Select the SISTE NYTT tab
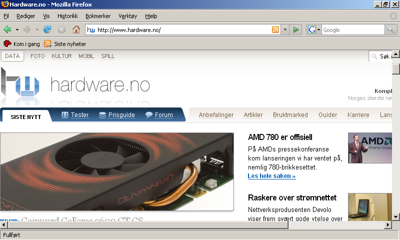Image resolution: width=400 pixels, height=240 pixels. coord(26,117)
